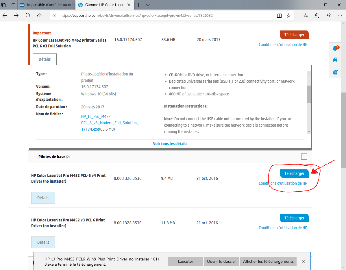Click Ouvrir le dossier button
Image resolution: width=346 pixels, height=270 pixels.
(221, 261)
